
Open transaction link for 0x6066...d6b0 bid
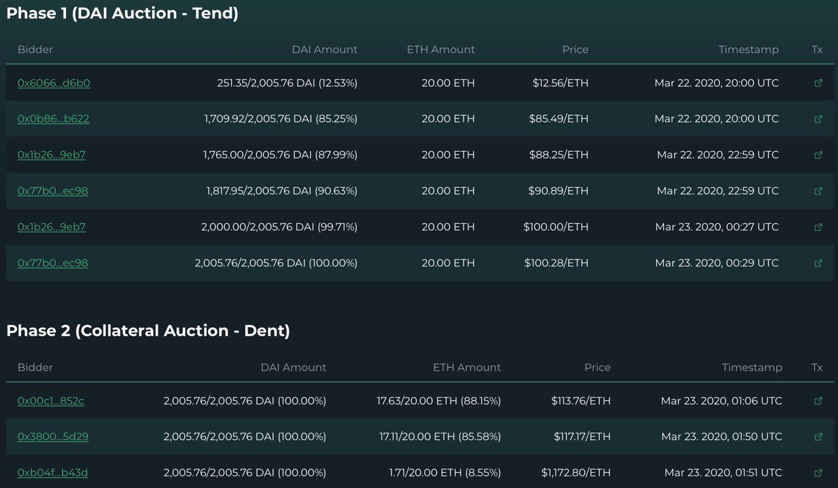(818, 83)
